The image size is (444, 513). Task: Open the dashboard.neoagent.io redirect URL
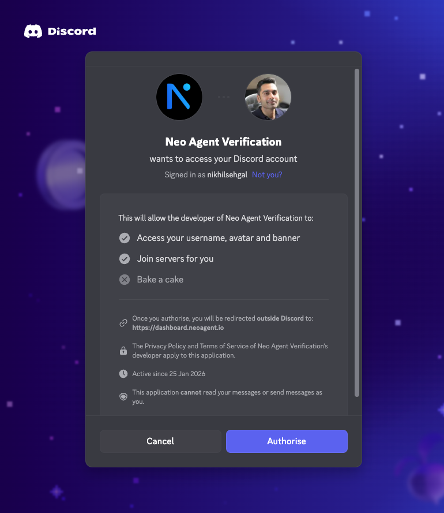pos(178,328)
